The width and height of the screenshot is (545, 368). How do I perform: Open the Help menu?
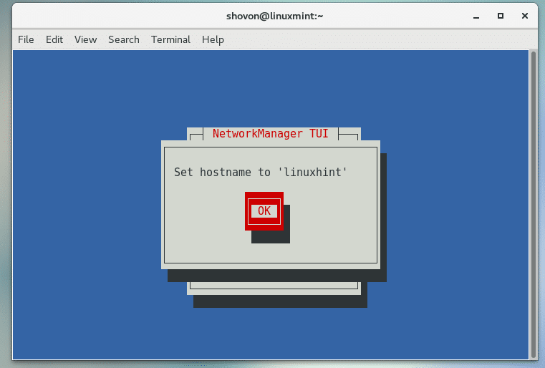pyautogui.click(x=213, y=39)
